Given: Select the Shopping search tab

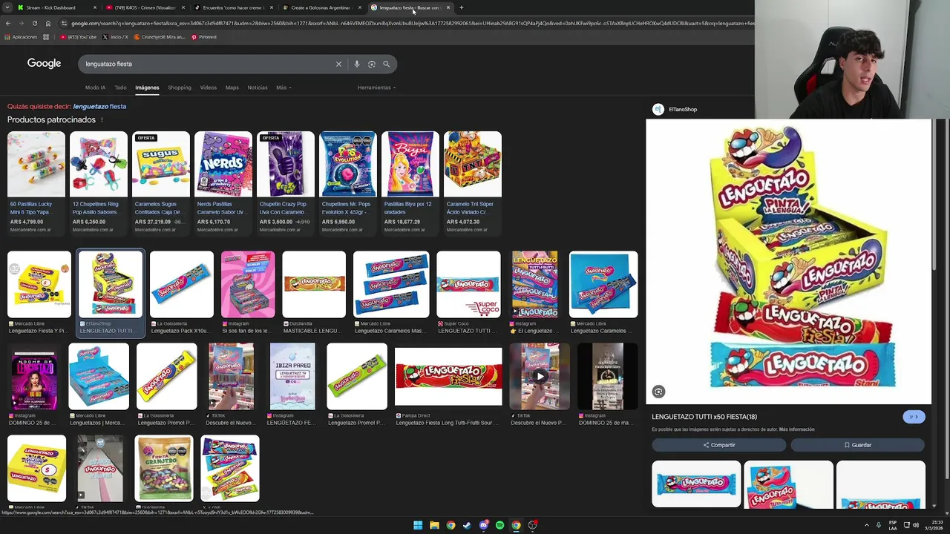Looking at the screenshot, I should [x=180, y=88].
